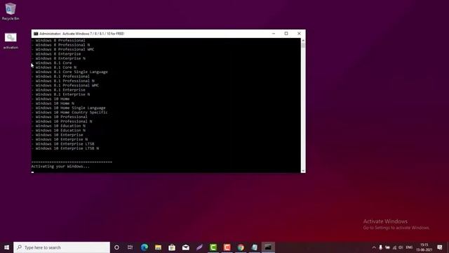Click the console scrollbar up arrow
Viewport: 449px width, 253px height.
[303, 41]
